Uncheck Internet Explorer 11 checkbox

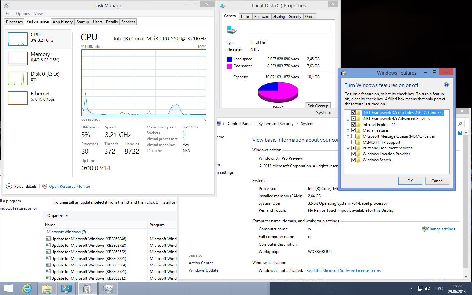coord(353,125)
